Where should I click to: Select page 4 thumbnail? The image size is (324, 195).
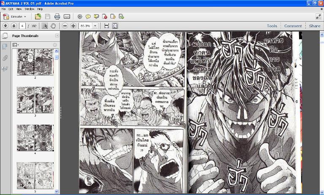(35, 138)
